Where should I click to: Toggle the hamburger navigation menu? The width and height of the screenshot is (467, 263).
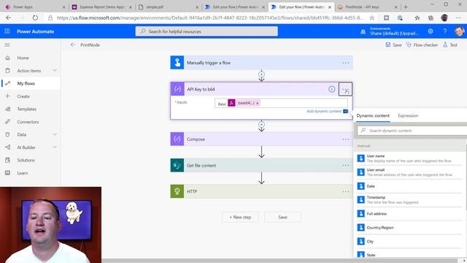(7, 45)
